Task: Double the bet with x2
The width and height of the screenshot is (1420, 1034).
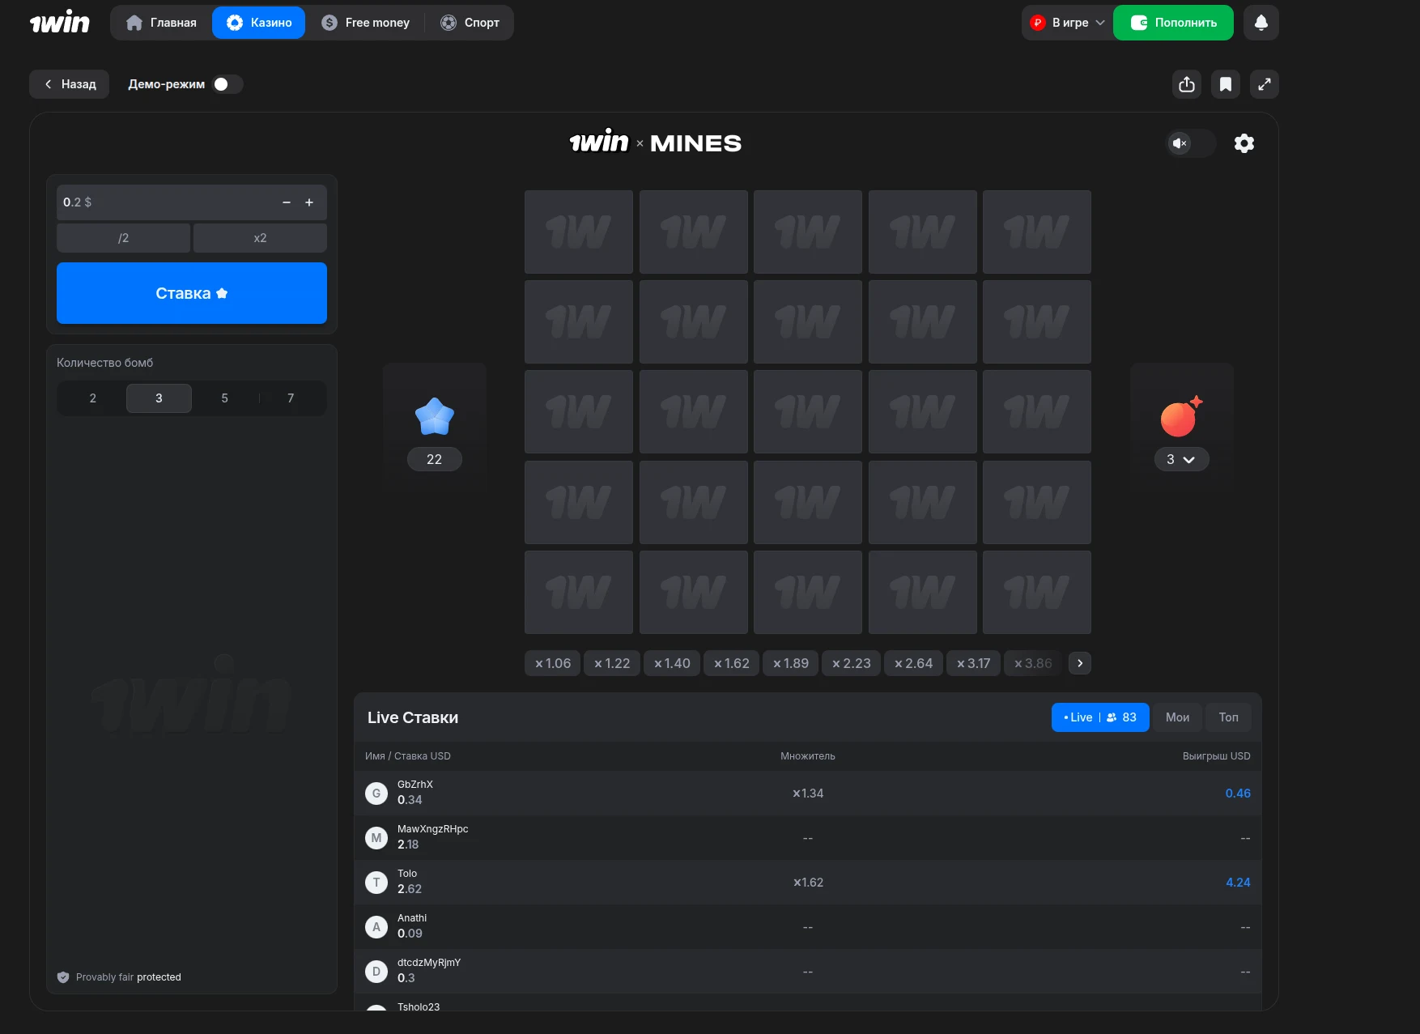Action: [260, 238]
